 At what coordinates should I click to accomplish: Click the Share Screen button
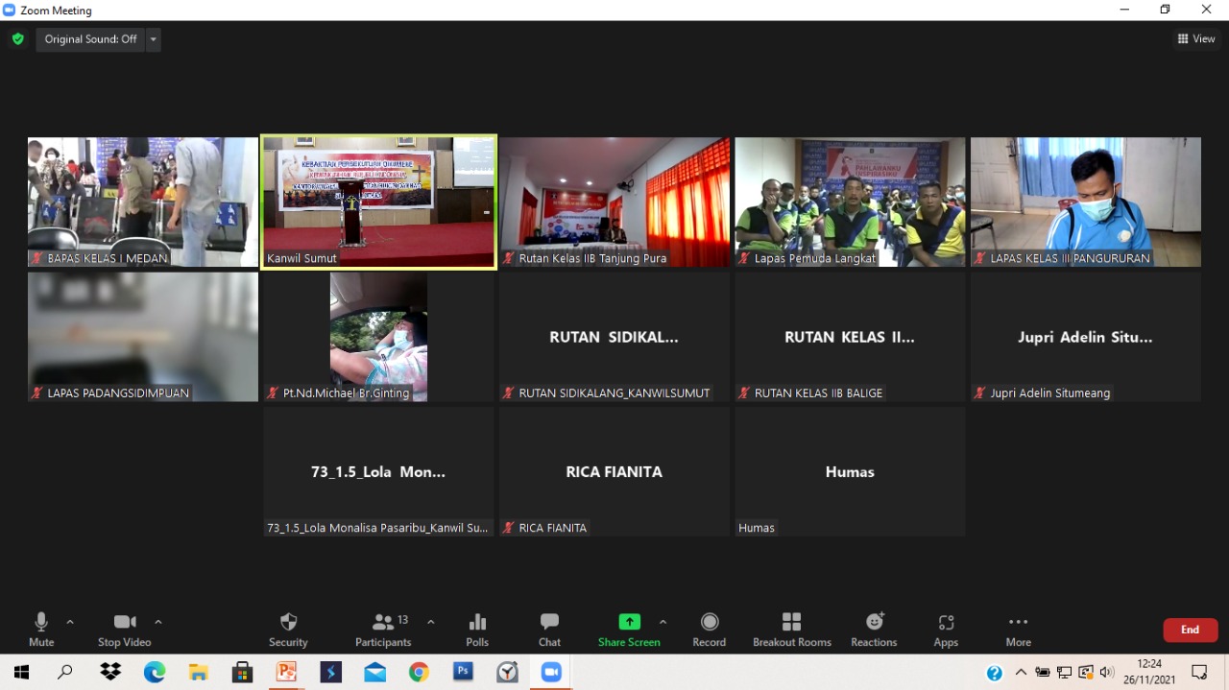coord(629,629)
